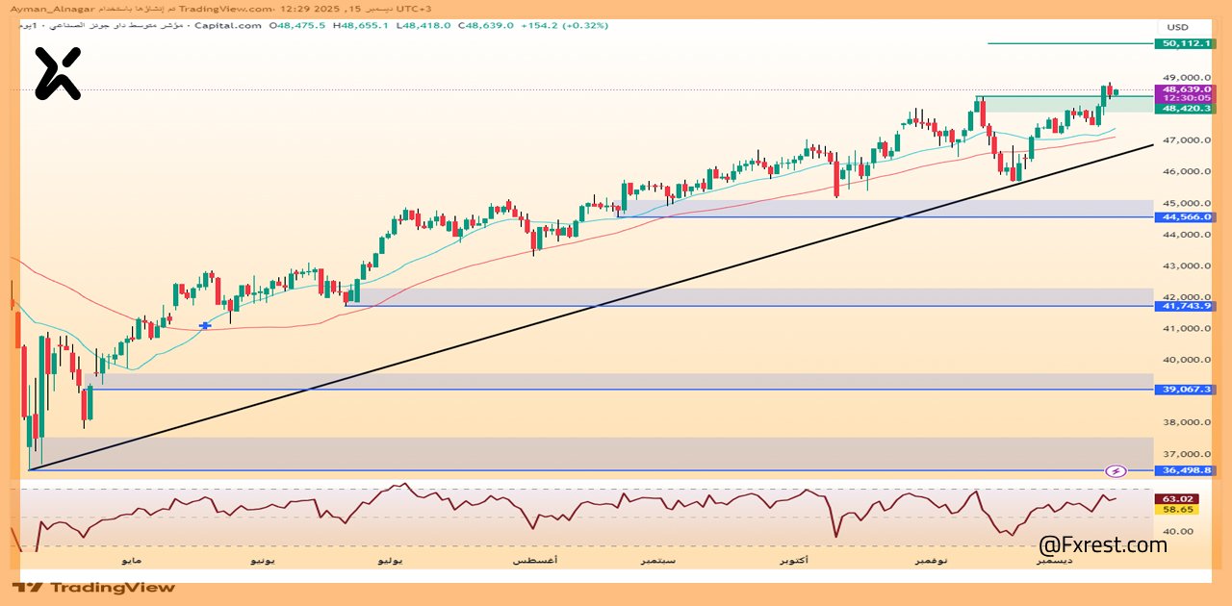1232x606 pixels.
Task: Click the 39,067.3 blue price label
Action: click(x=1186, y=390)
